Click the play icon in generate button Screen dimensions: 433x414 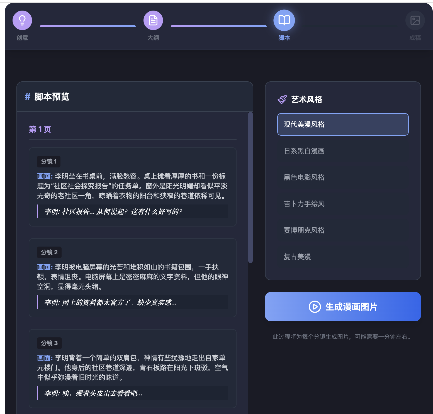[315, 307]
